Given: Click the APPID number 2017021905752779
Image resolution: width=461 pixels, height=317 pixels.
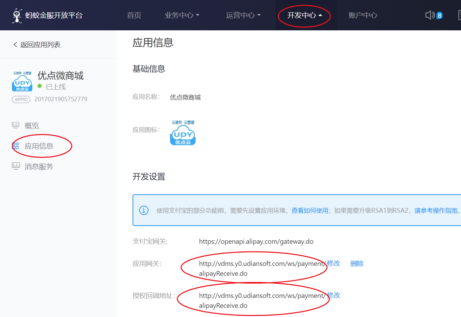Looking at the screenshot, I should (61, 99).
